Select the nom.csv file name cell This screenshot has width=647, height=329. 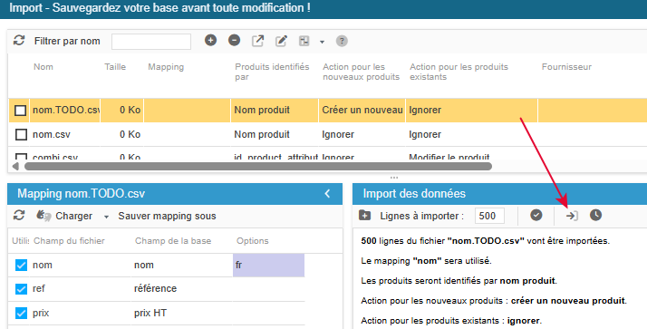[65, 134]
